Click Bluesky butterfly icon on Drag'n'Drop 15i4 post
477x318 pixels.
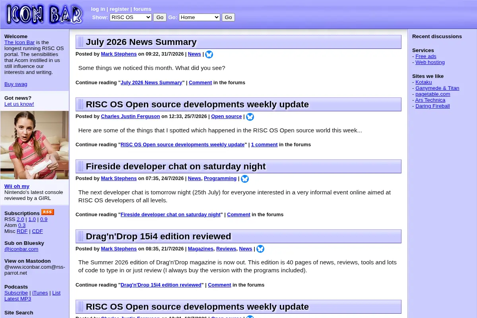tap(260, 249)
